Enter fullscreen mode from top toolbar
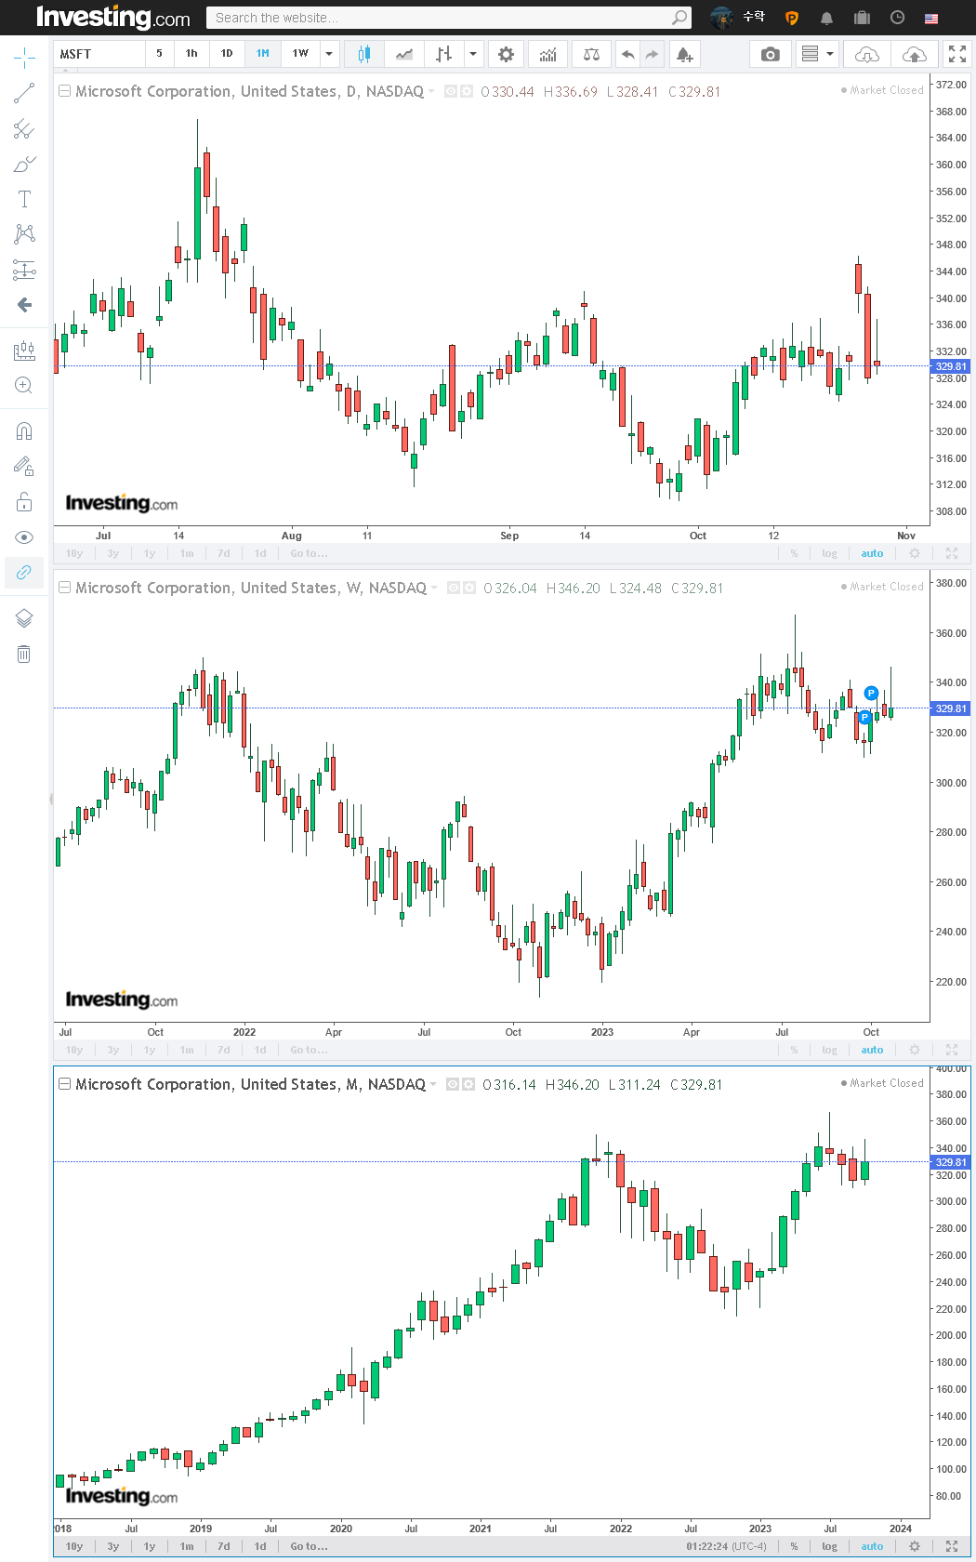 pyautogui.click(x=957, y=54)
